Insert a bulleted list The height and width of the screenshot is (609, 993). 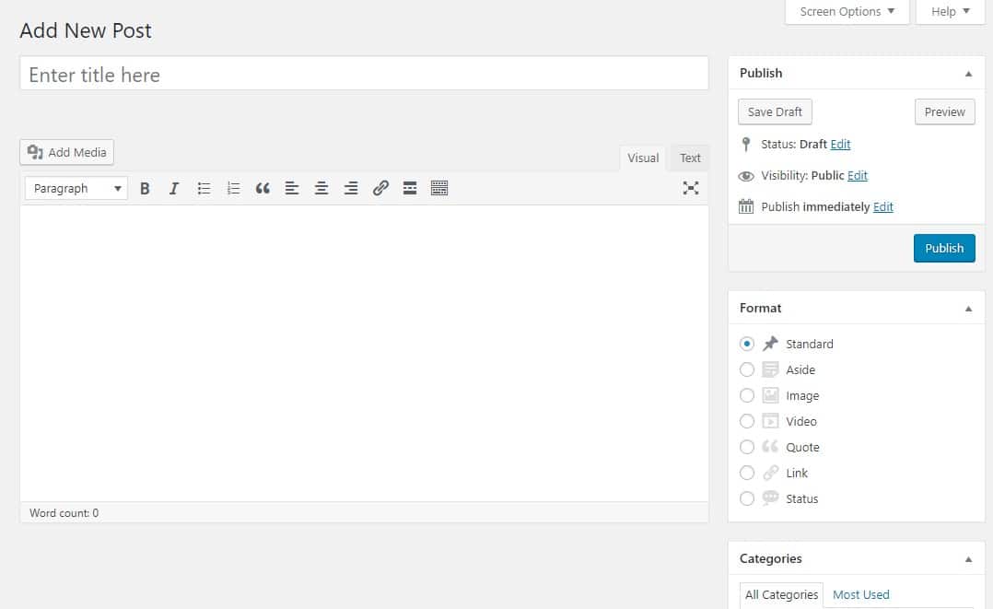[x=204, y=188]
